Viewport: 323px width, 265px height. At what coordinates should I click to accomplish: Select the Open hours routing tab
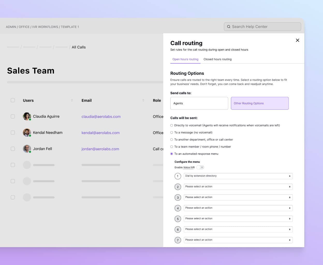coord(185,59)
